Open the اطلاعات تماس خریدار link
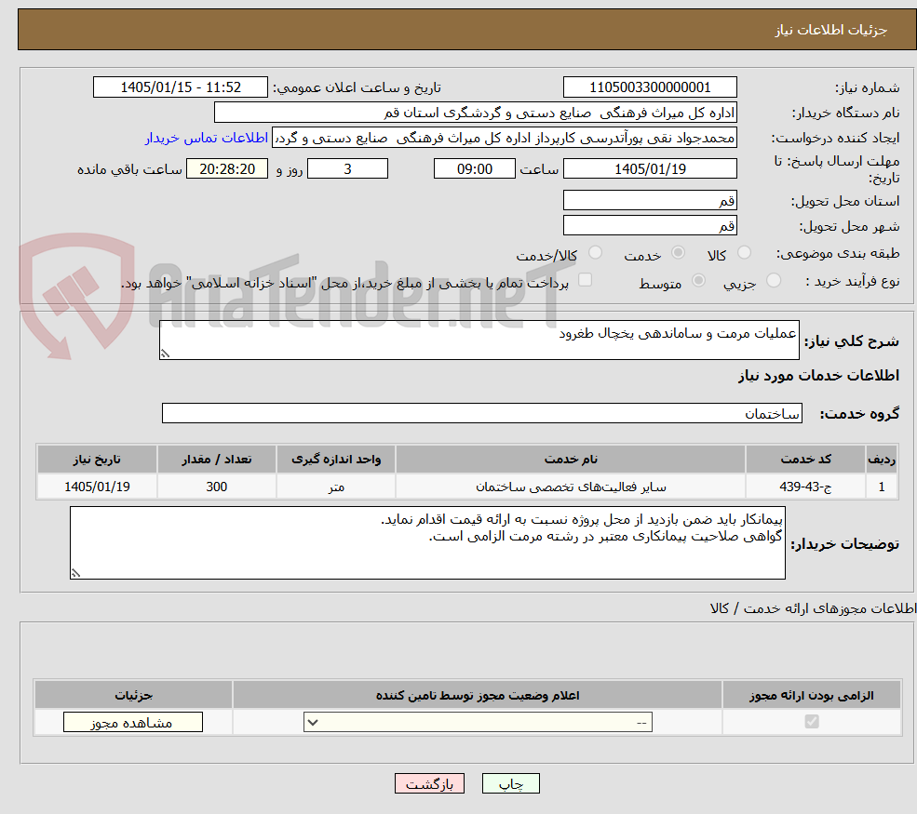The height and width of the screenshot is (814, 917). click(207, 138)
